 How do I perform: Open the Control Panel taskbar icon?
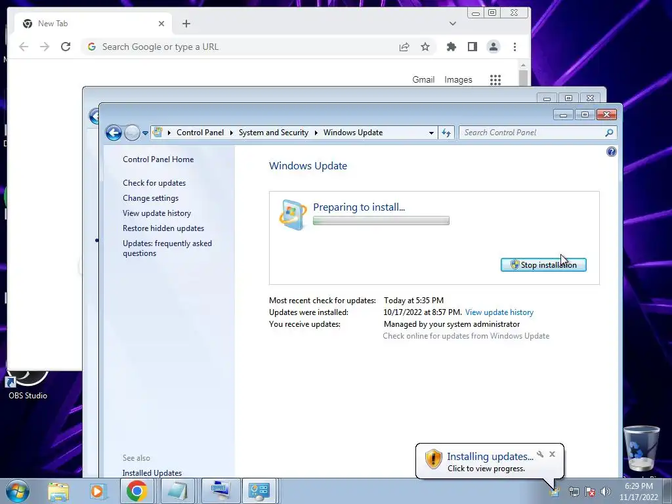(259, 491)
